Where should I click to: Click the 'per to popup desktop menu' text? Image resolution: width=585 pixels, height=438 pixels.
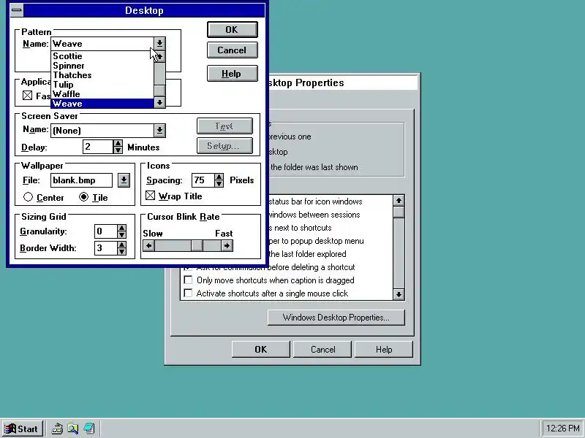click(x=317, y=241)
